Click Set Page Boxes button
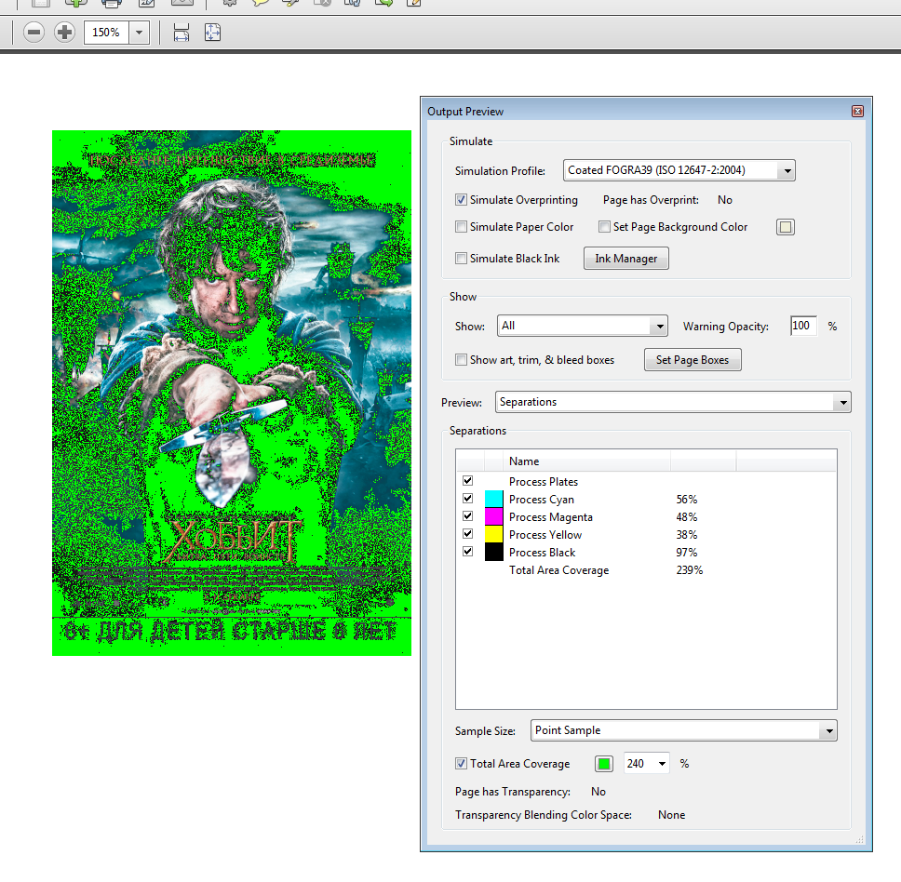 pyautogui.click(x=693, y=360)
